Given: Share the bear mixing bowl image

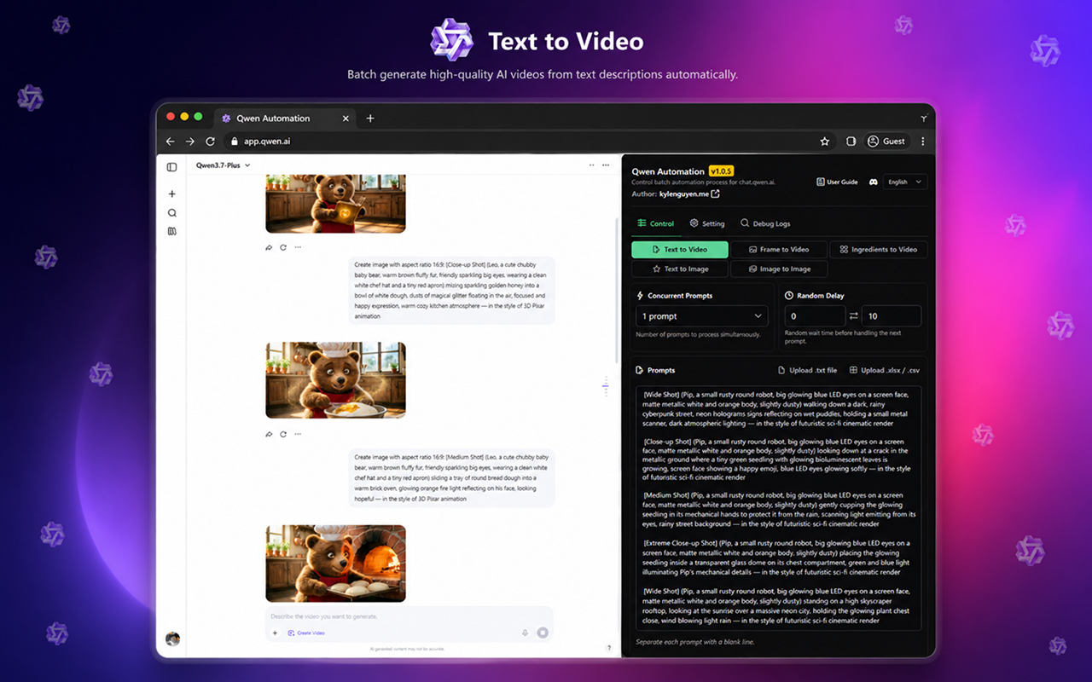Looking at the screenshot, I should click(x=269, y=434).
